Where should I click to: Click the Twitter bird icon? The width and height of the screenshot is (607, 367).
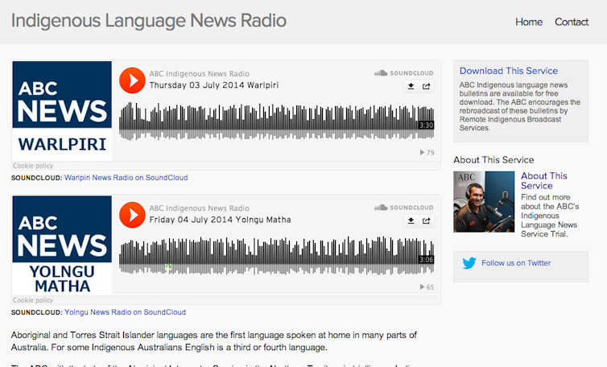(469, 263)
